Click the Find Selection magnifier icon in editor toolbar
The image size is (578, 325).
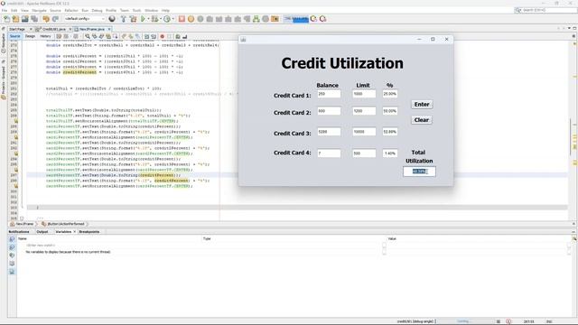88,36
